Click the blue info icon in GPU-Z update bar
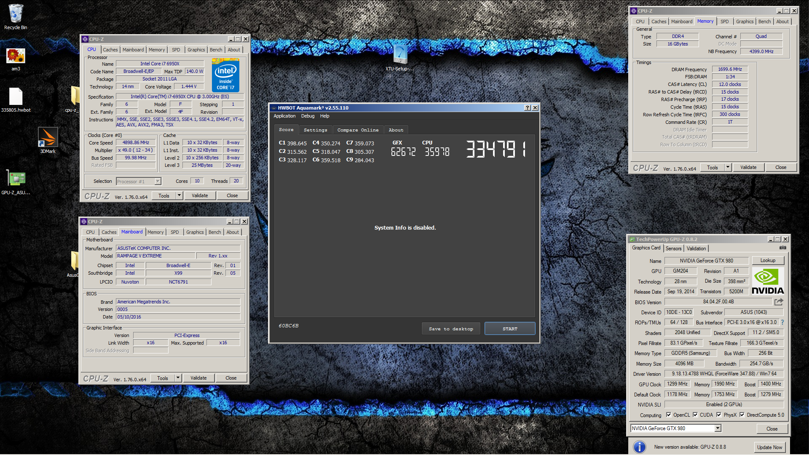The image size is (809, 455). click(x=639, y=447)
